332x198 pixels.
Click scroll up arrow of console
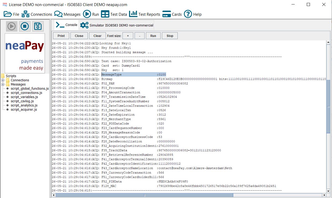[328, 42]
